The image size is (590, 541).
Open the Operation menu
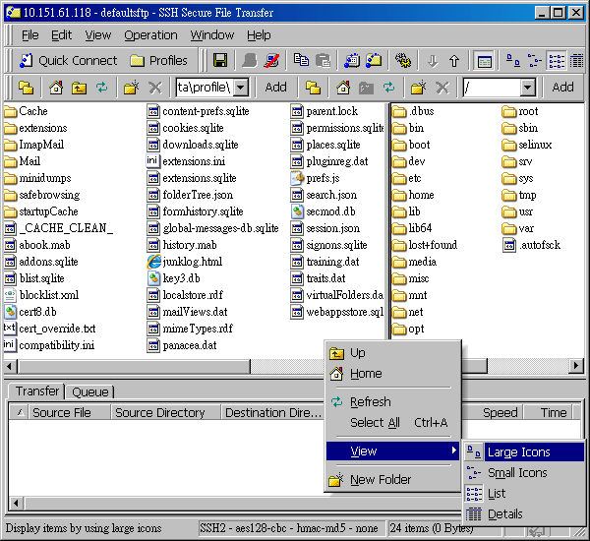(150, 34)
